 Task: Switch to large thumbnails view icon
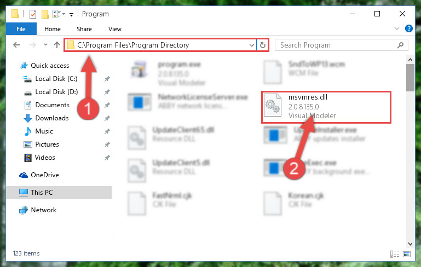click(407, 254)
